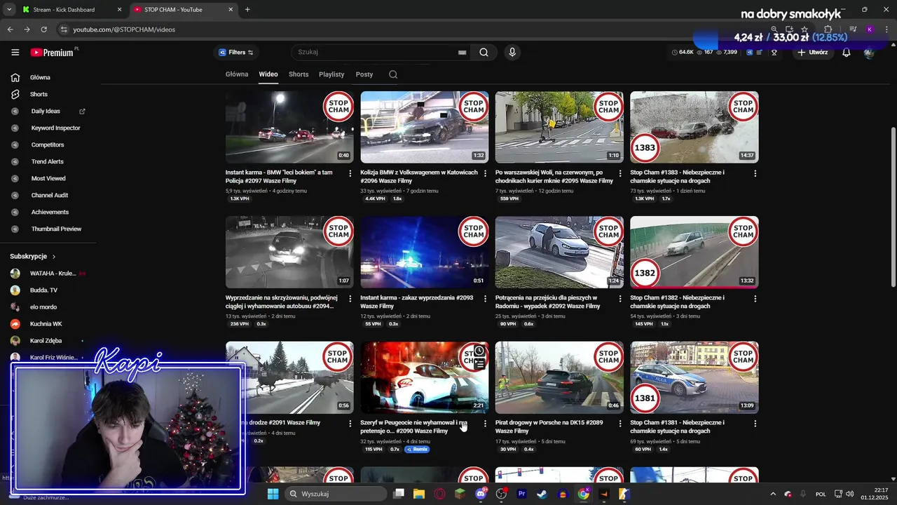Show hidden system tray icons
This screenshot has width=897, height=505.
coord(773,494)
